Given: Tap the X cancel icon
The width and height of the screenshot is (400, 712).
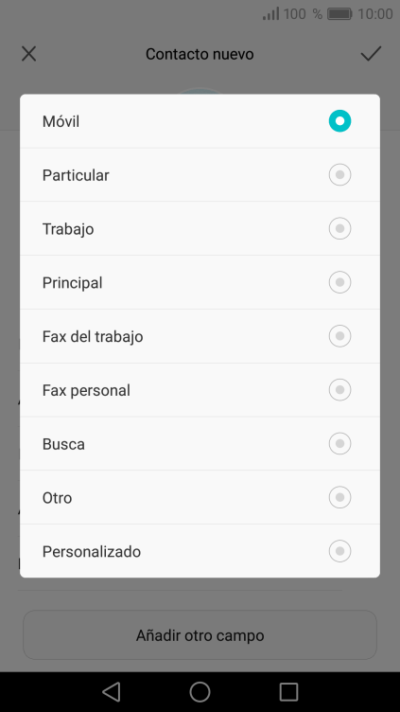Looking at the screenshot, I should click(29, 54).
